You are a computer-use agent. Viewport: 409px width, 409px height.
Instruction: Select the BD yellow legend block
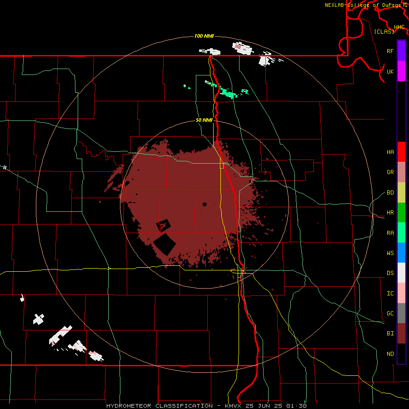click(x=401, y=193)
